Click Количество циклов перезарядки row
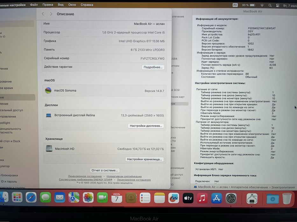 click(225, 74)
